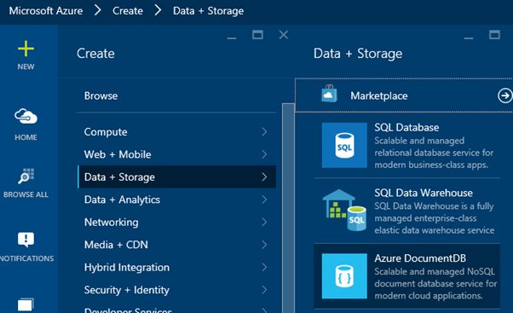Click the SQL Database title

(406, 127)
